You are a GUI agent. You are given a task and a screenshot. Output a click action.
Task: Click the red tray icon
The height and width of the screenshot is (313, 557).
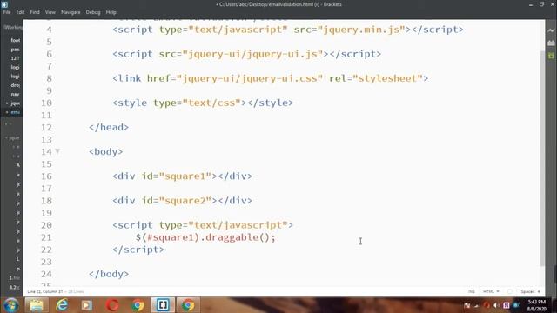tap(487, 305)
